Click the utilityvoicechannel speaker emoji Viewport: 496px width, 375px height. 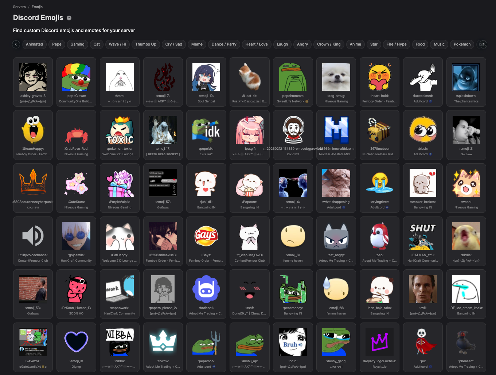click(33, 236)
